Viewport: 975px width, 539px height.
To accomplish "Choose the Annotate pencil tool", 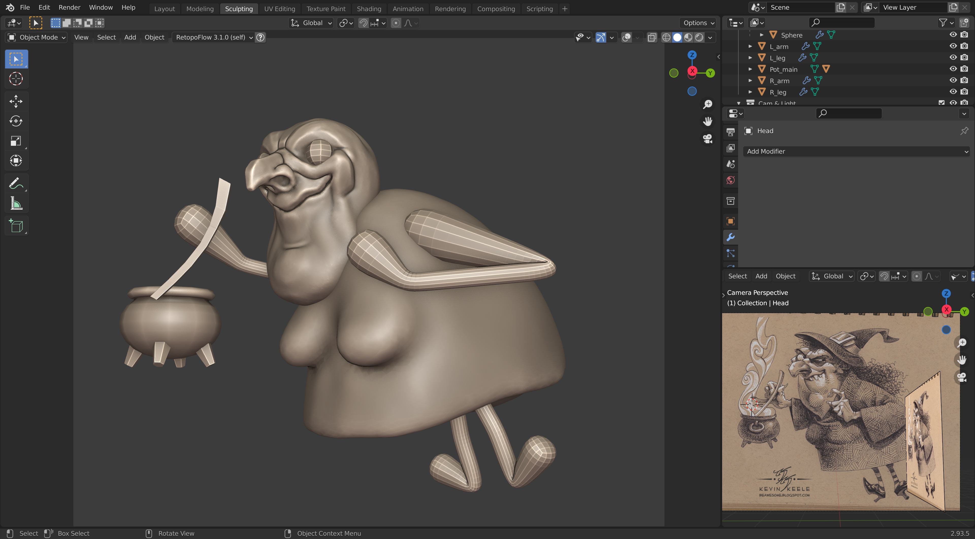I will (x=16, y=184).
